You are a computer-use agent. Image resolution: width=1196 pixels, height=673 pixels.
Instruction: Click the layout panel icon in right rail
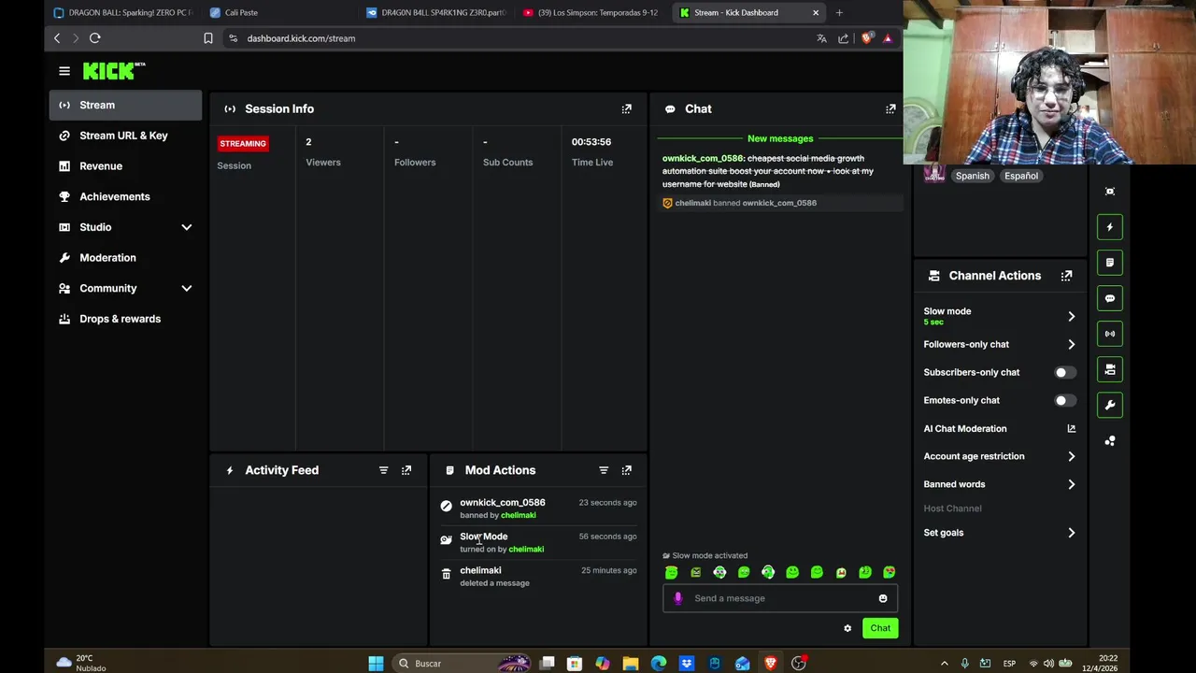1110,369
